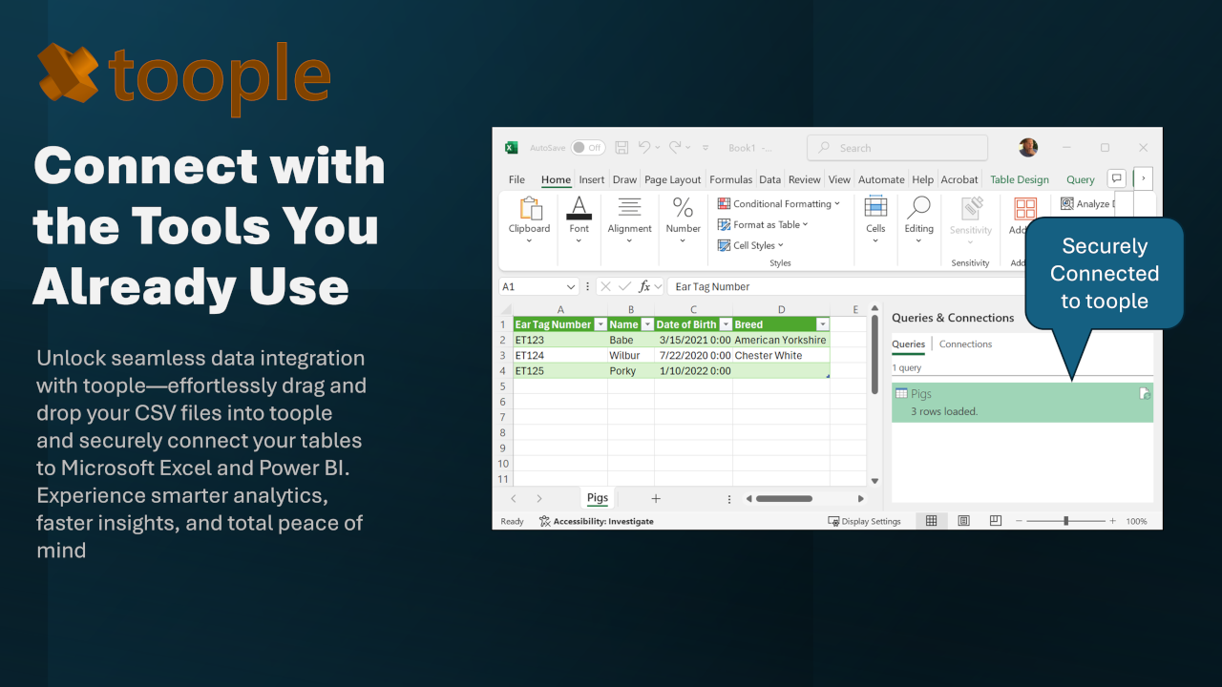Click the Save icon in title bar

pyautogui.click(x=622, y=148)
